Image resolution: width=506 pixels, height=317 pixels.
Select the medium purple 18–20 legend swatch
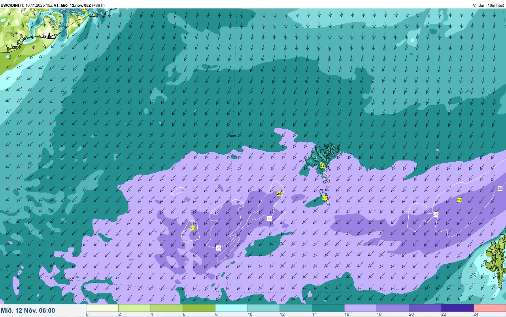click(x=393, y=308)
